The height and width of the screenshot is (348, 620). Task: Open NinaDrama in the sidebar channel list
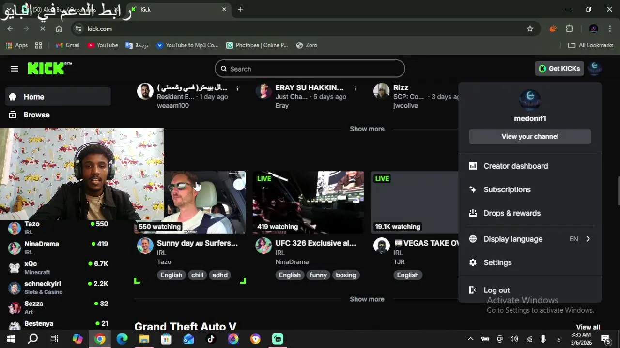(x=58, y=247)
